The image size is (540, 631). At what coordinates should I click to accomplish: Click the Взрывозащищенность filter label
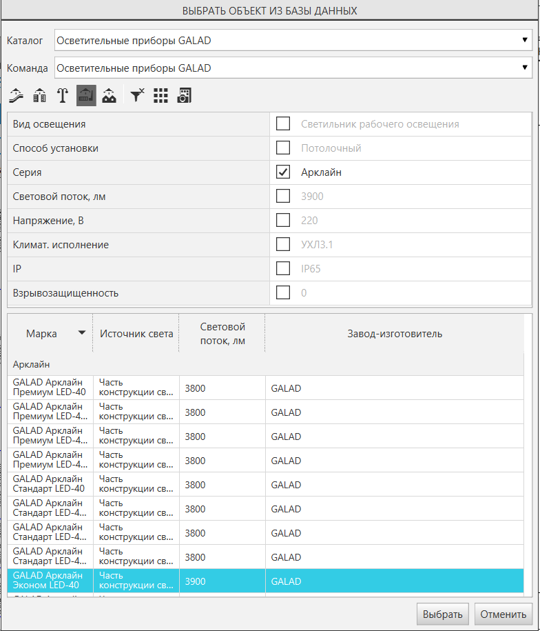(x=65, y=293)
